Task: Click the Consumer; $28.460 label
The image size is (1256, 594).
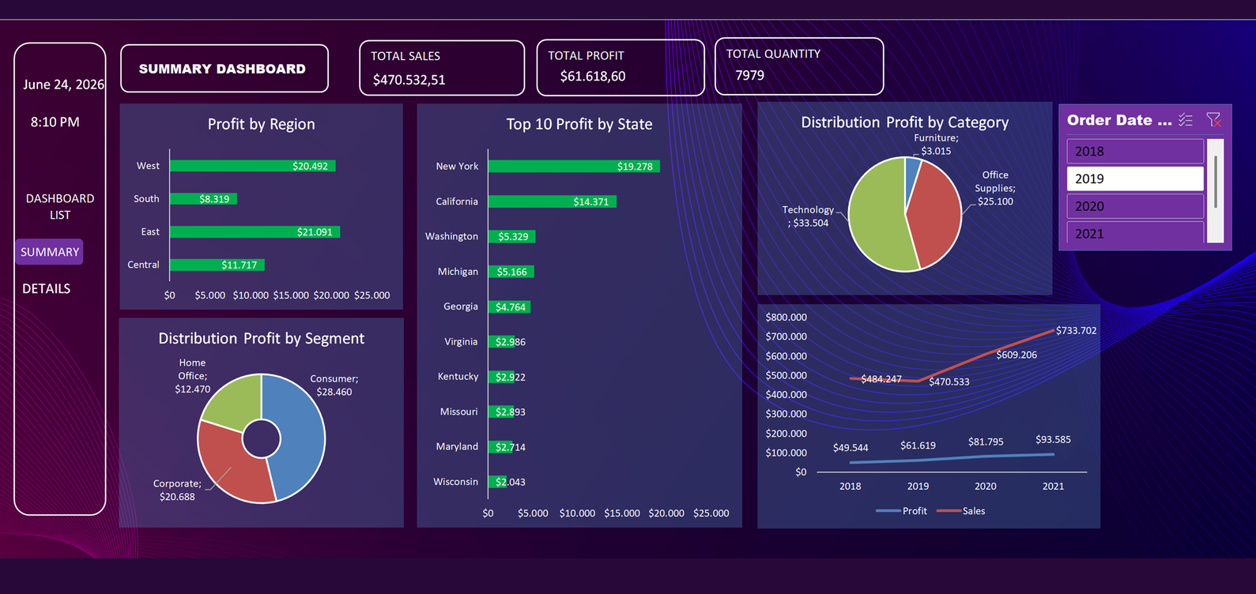Action: pyautogui.click(x=334, y=385)
